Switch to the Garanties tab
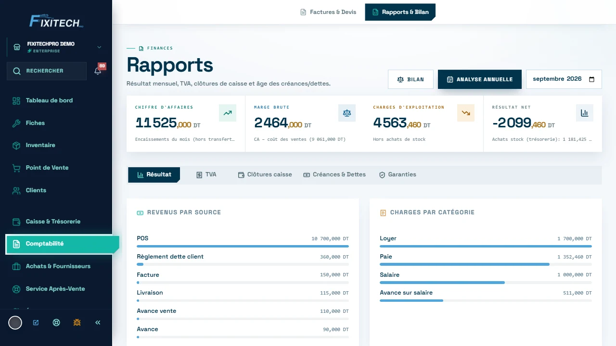The width and height of the screenshot is (616, 346). click(x=398, y=175)
